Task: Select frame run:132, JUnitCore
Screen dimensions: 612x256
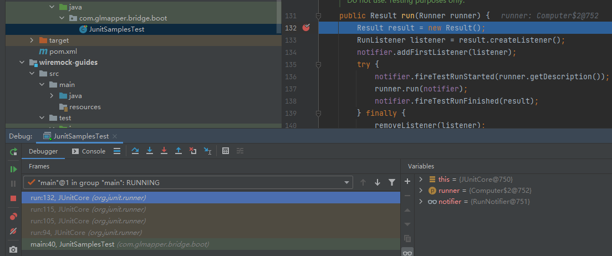Action: (211, 198)
